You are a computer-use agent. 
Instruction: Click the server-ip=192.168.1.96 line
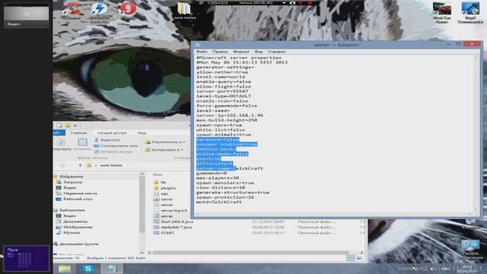pos(230,115)
